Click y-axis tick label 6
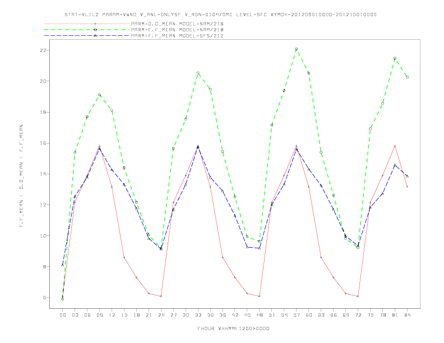The image size is (444, 343). point(45,298)
